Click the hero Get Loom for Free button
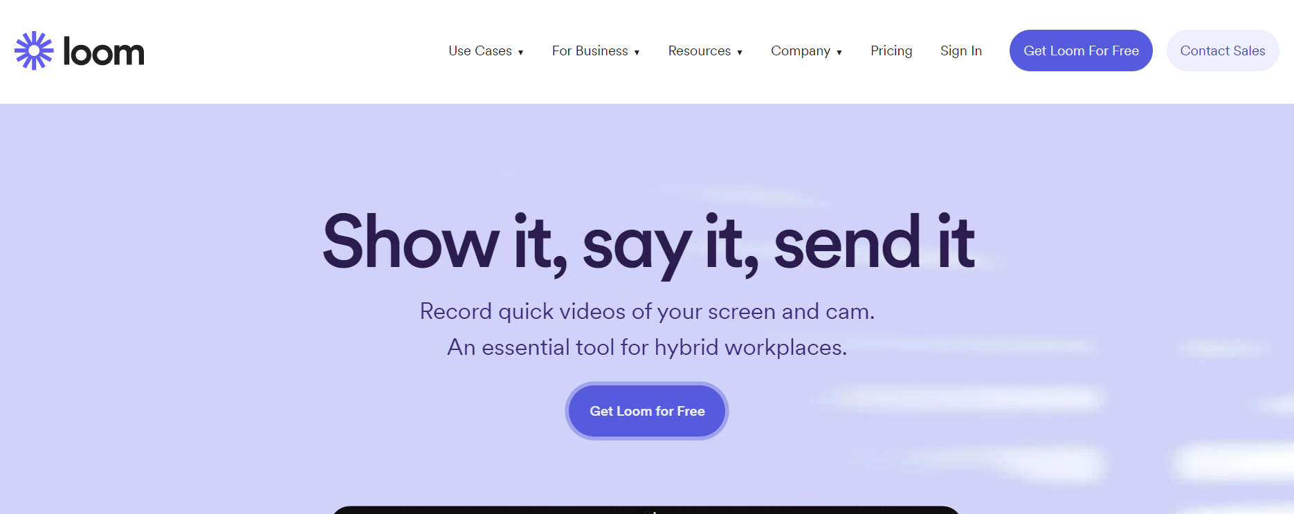1294x514 pixels. 647,411
